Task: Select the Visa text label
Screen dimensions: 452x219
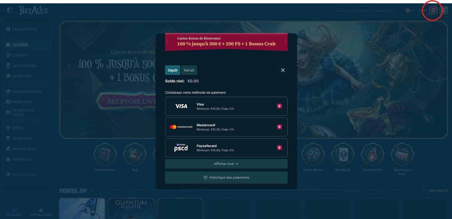Action: click(x=200, y=104)
